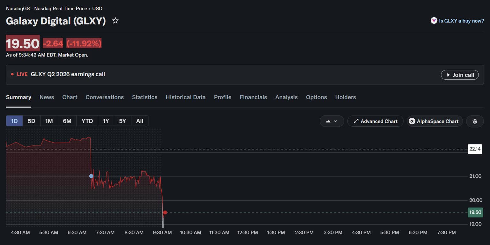Click the blue marker dot on chart

click(91, 176)
